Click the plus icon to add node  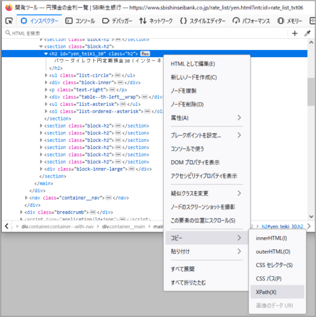[x=294, y=33]
